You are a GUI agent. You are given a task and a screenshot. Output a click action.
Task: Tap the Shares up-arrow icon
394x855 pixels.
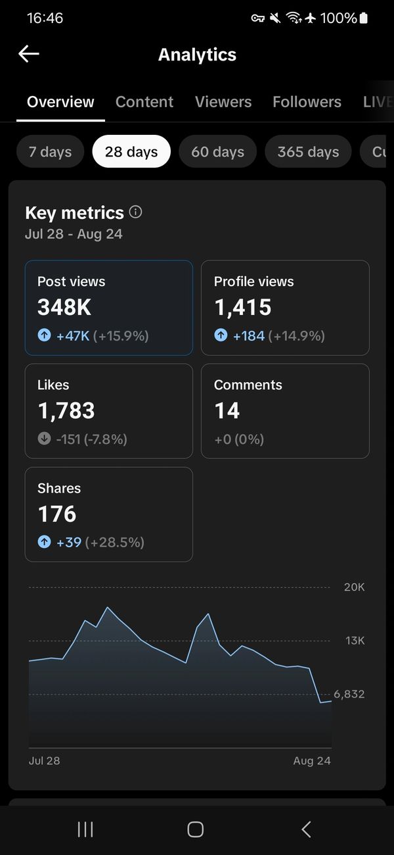click(x=44, y=542)
